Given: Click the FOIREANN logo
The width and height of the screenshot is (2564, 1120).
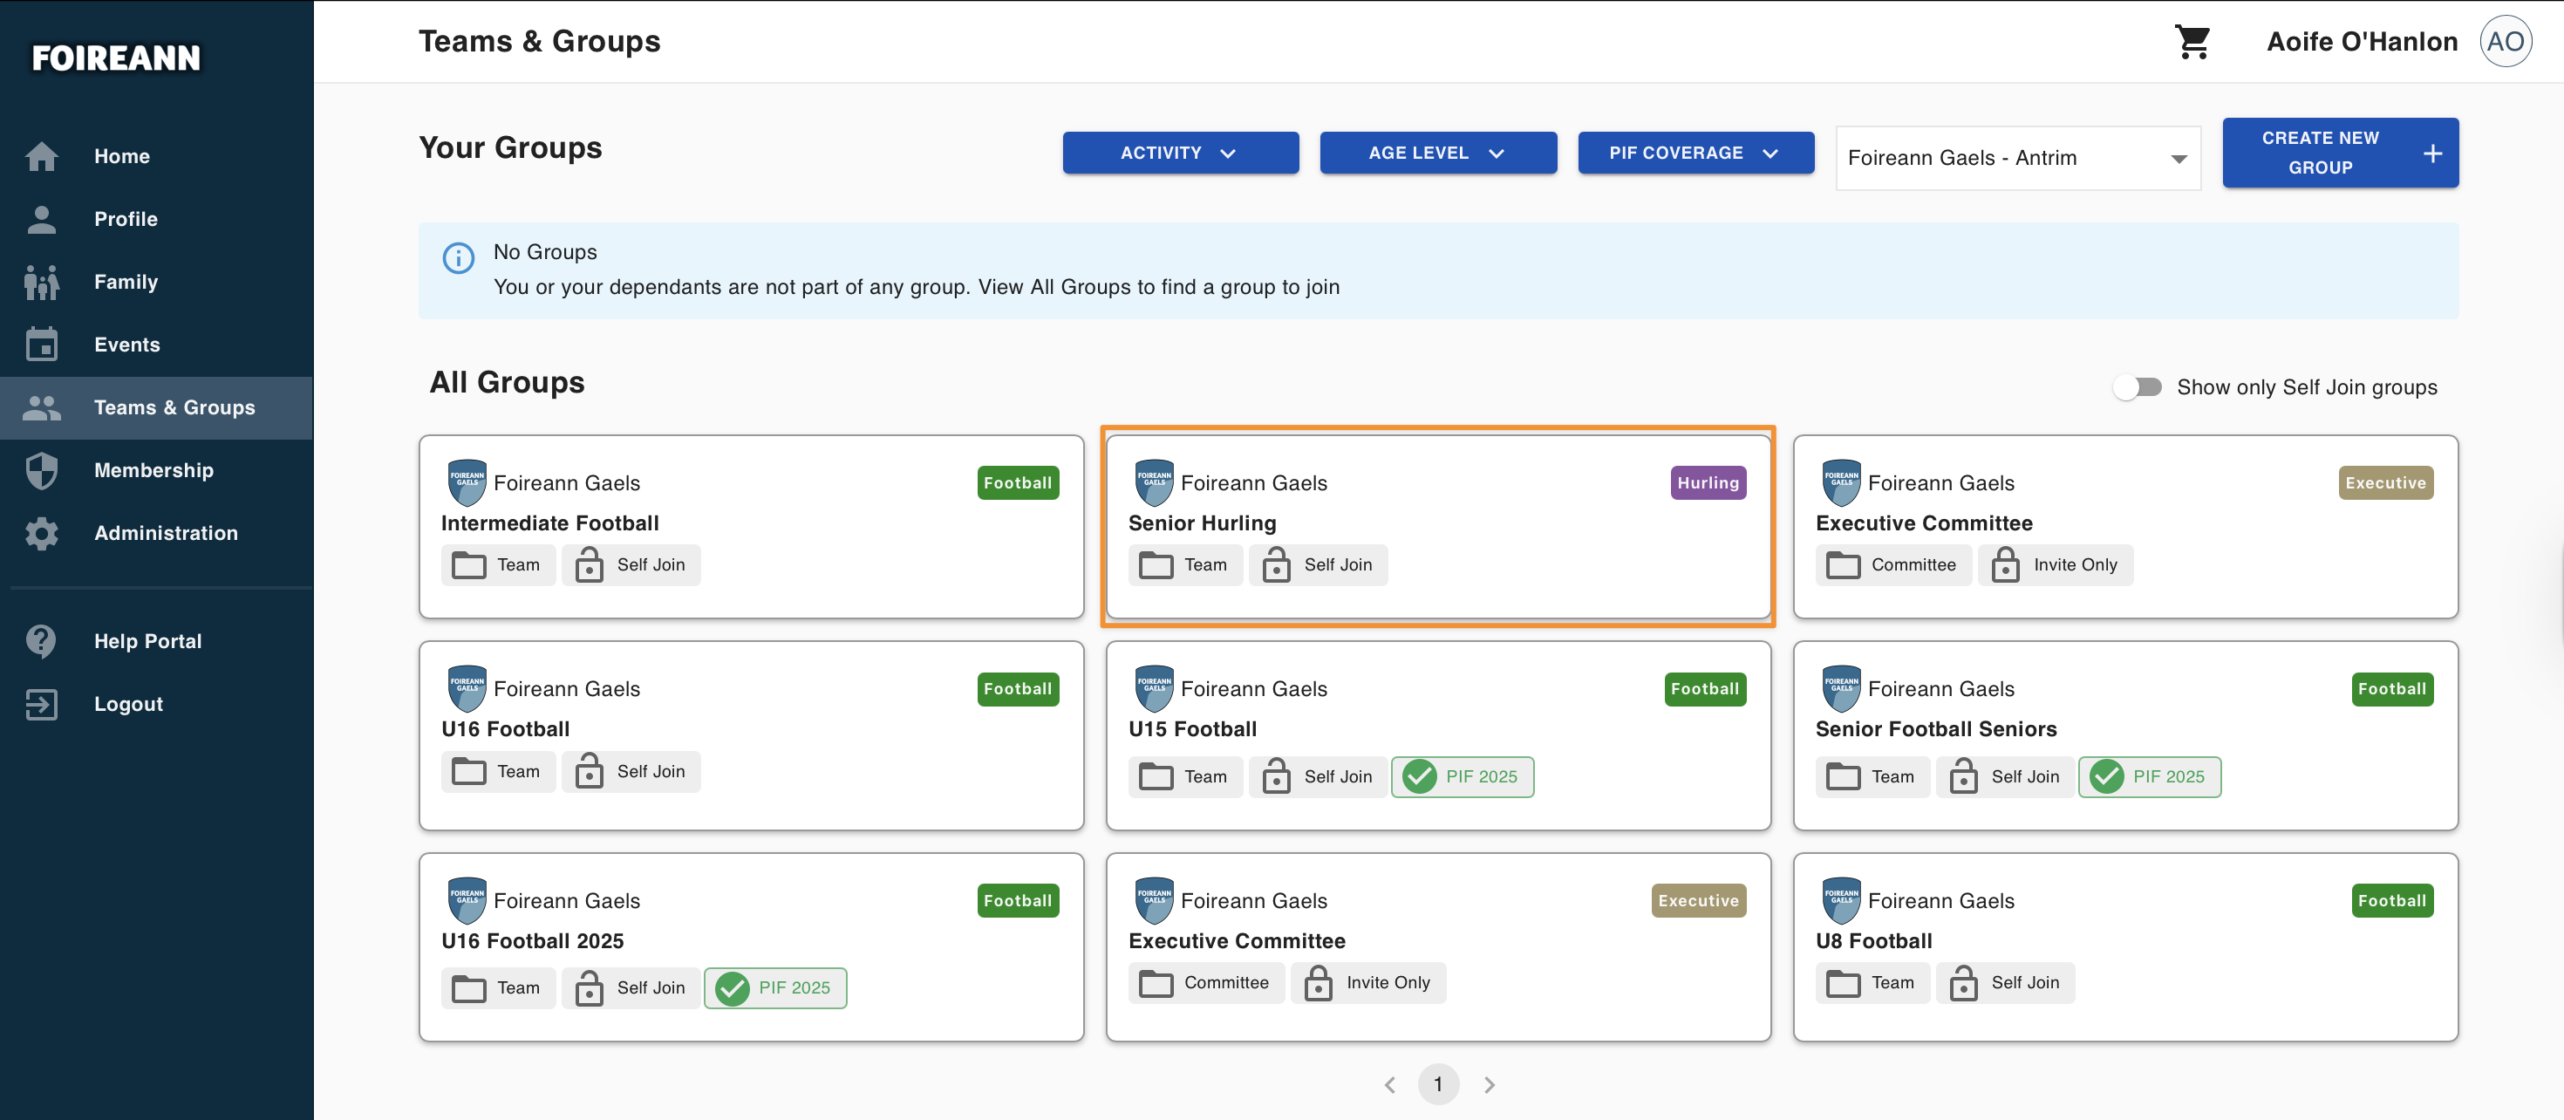Looking at the screenshot, I should [x=117, y=58].
